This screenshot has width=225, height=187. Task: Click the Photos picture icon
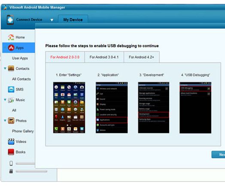pyautogui.click(x=11, y=121)
